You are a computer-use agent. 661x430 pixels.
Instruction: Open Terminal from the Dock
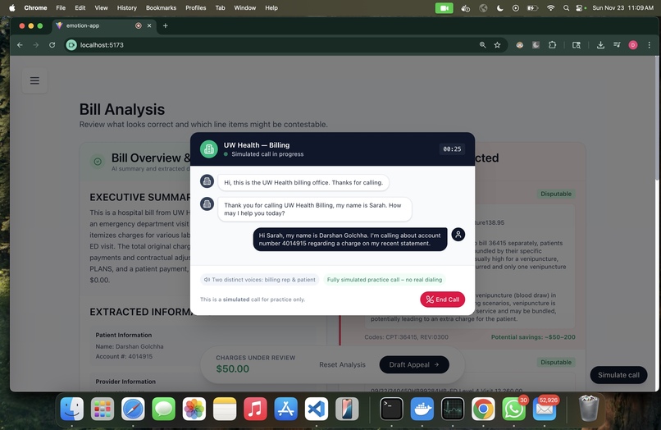click(x=392, y=409)
